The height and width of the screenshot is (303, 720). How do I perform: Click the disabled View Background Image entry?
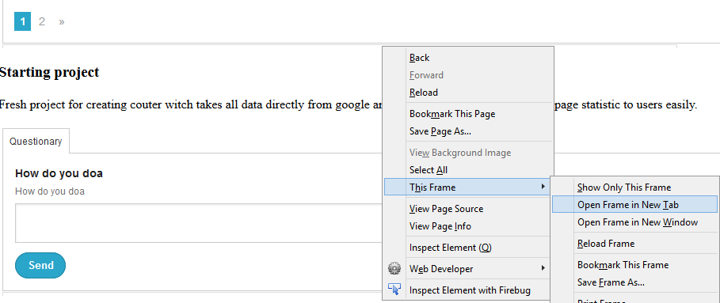(468, 153)
